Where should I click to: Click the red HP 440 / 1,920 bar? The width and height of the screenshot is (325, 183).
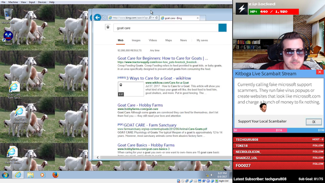274,12
